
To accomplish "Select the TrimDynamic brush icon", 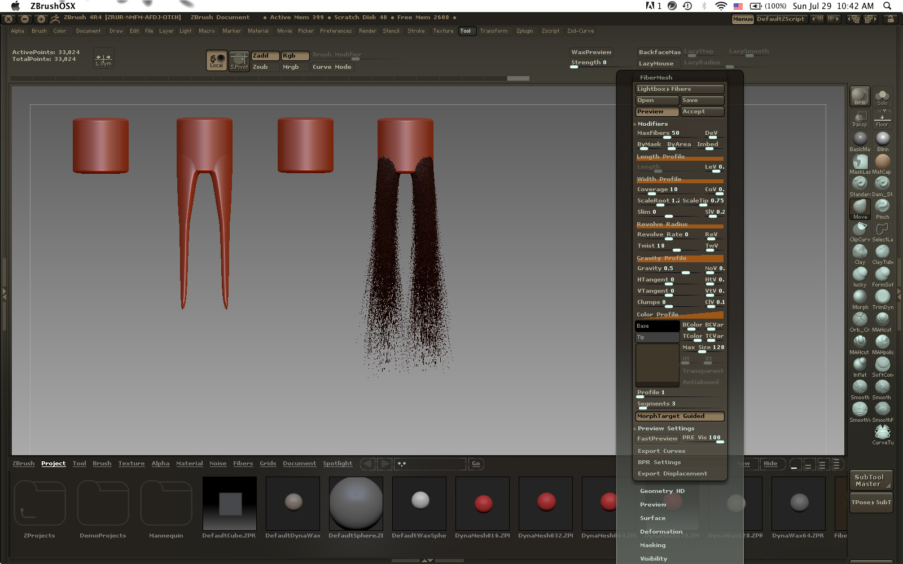I will click(x=882, y=299).
